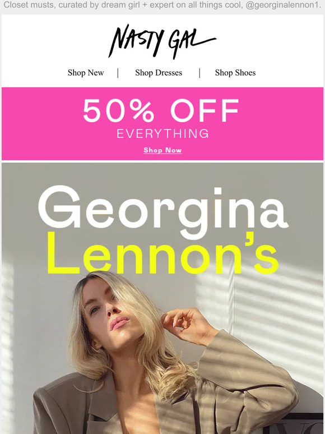Open the Shop New link
The height and width of the screenshot is (434, 325).
[x=86, y=73]
